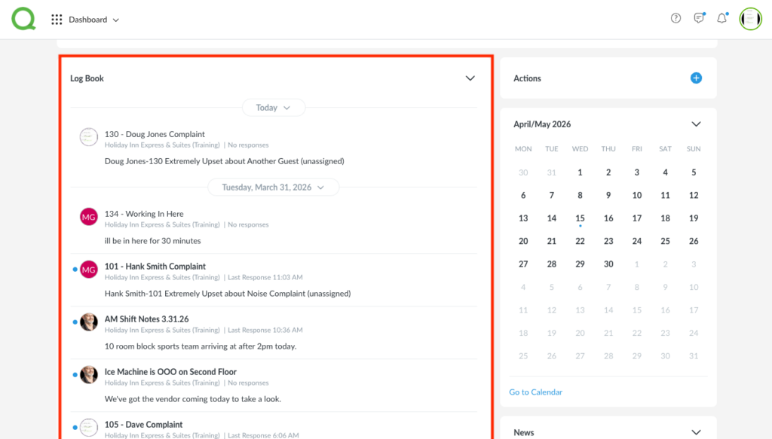Collapse the Log Book panel chevron
Screen dimensions: 772x439
coord(470,78)
